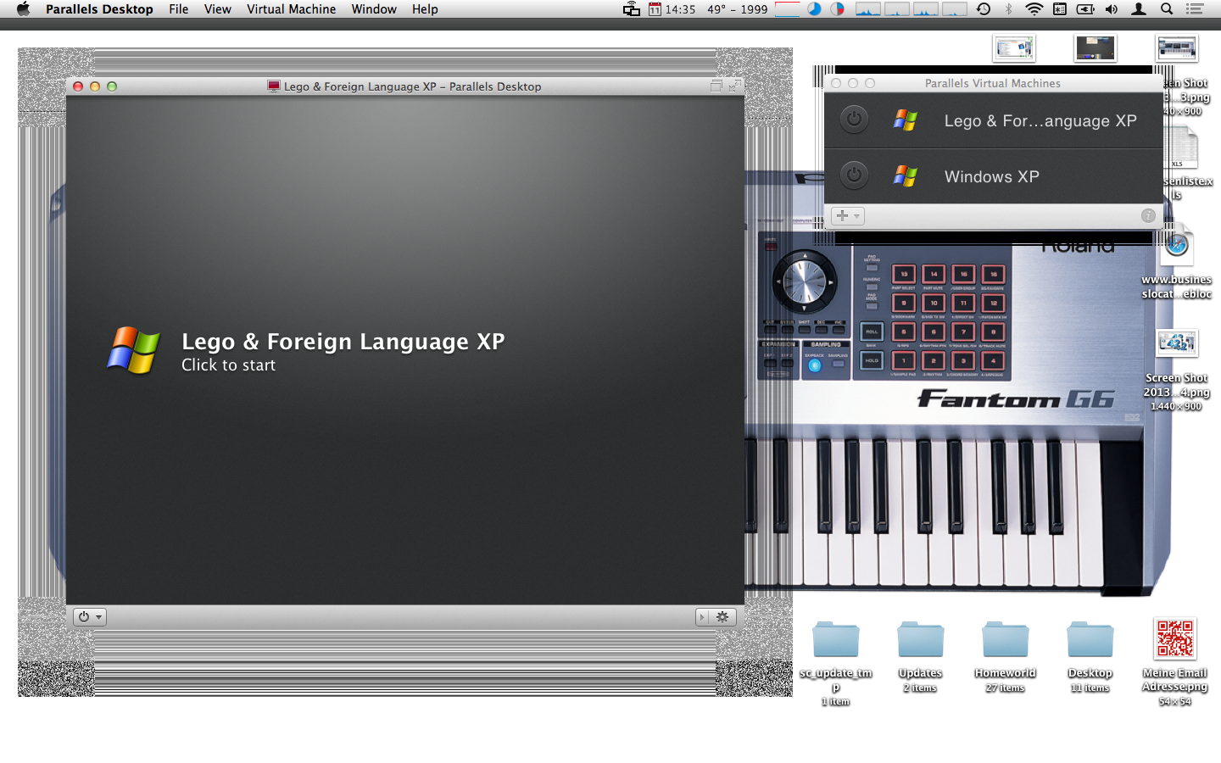Click the "49° – 1999" readout in the menu bar

coord(738,9)
